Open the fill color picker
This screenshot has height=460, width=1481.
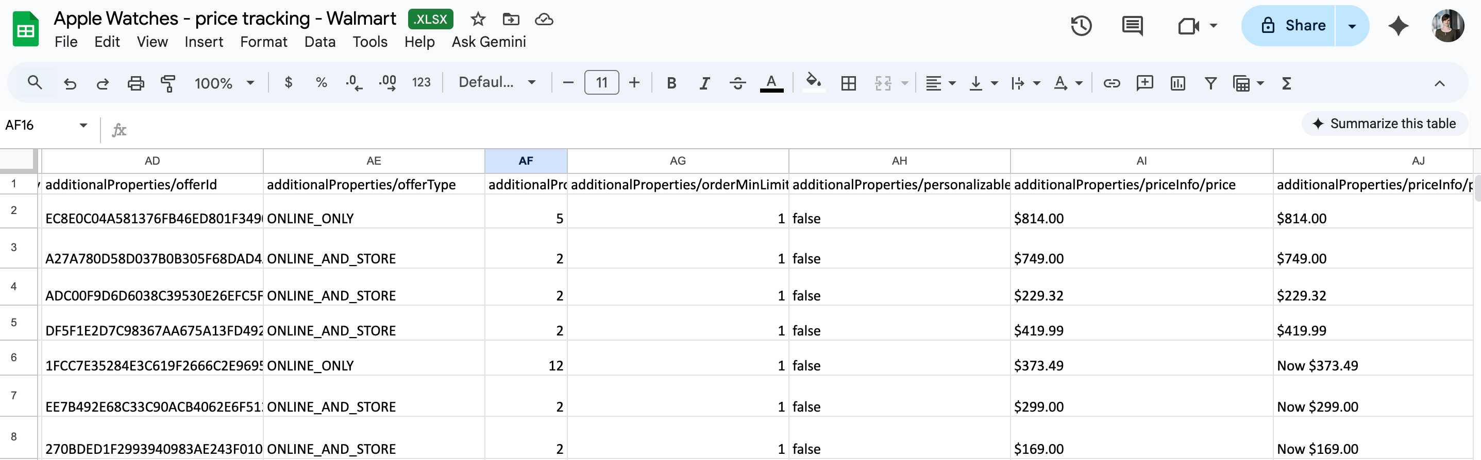(813, 83)
